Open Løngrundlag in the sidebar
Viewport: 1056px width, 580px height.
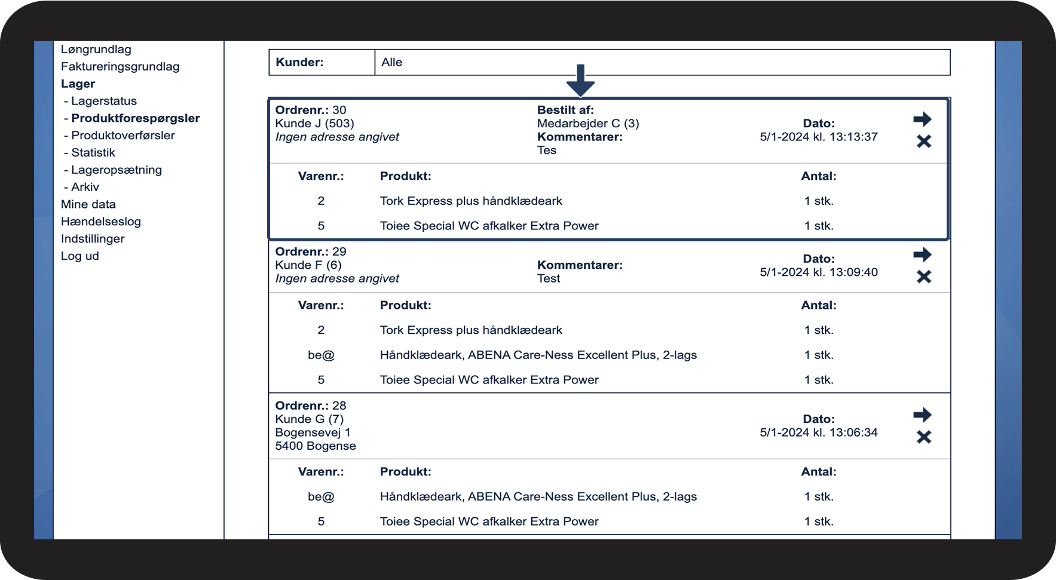tap(96, 50)
